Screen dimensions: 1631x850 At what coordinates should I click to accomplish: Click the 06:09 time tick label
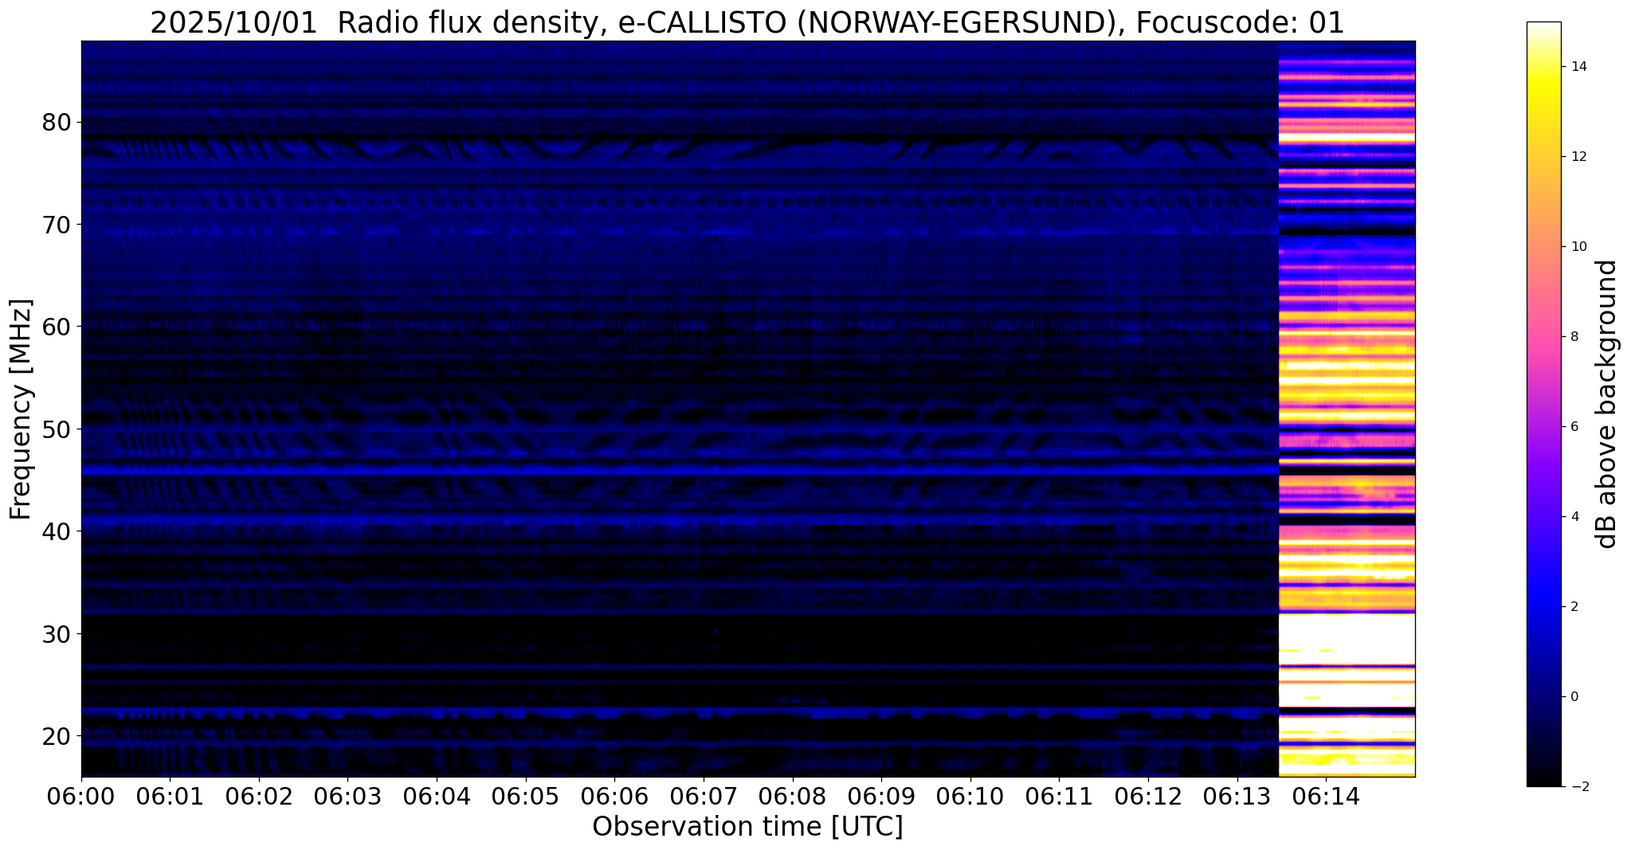click(881, 798)
